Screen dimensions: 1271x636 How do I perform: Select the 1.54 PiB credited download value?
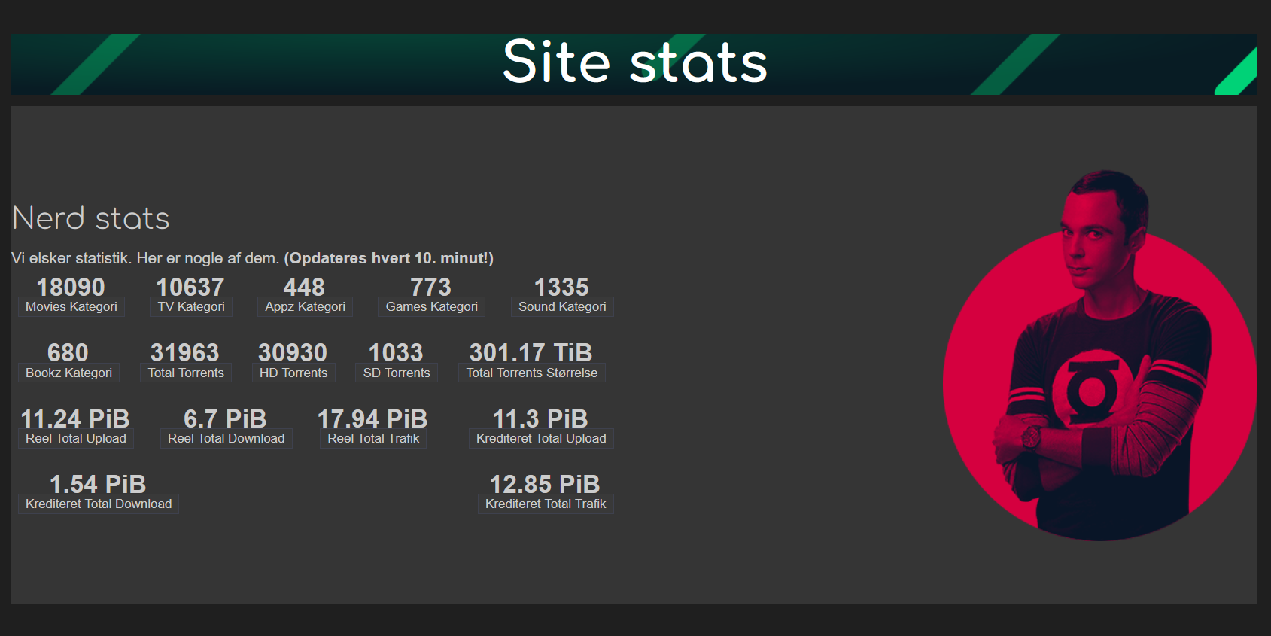(x=98, y=484)
